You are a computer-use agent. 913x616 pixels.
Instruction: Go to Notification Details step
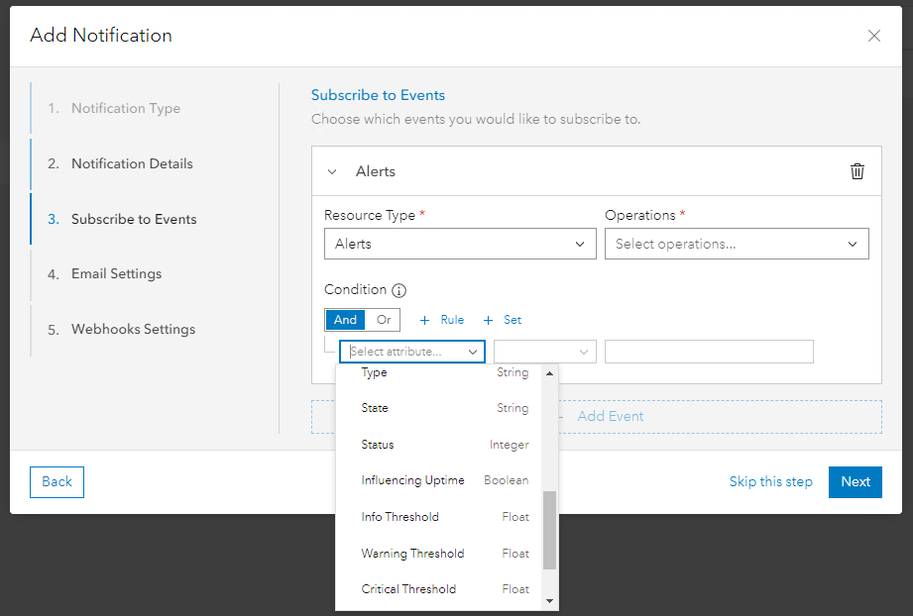[132, 163]
